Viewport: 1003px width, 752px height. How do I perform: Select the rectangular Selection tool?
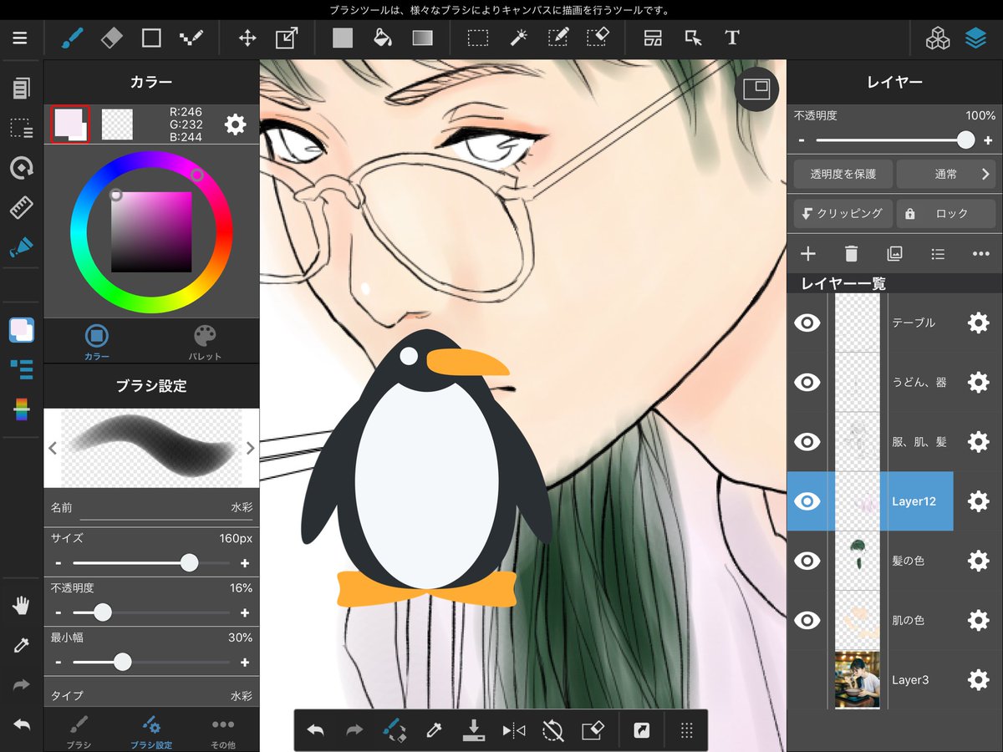point(478,38)
